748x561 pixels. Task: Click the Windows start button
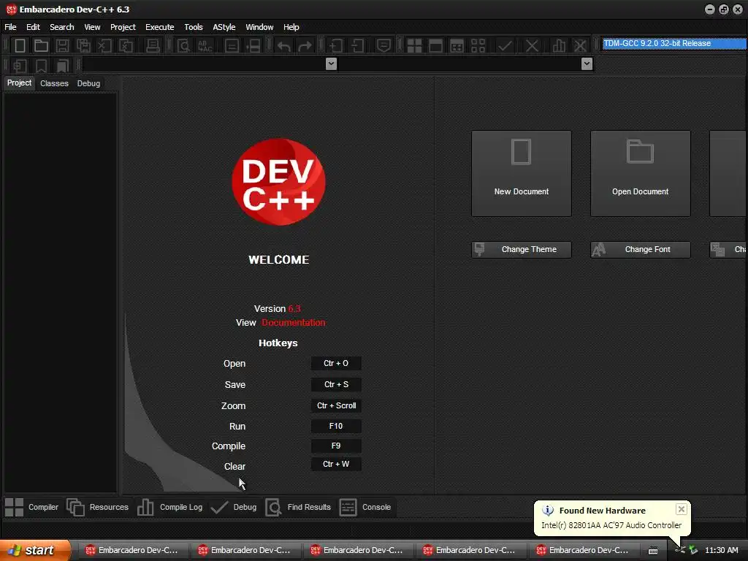click(x=35, y=550)
